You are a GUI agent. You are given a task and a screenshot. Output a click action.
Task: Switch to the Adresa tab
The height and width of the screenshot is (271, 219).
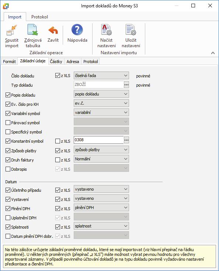(73, 62)
